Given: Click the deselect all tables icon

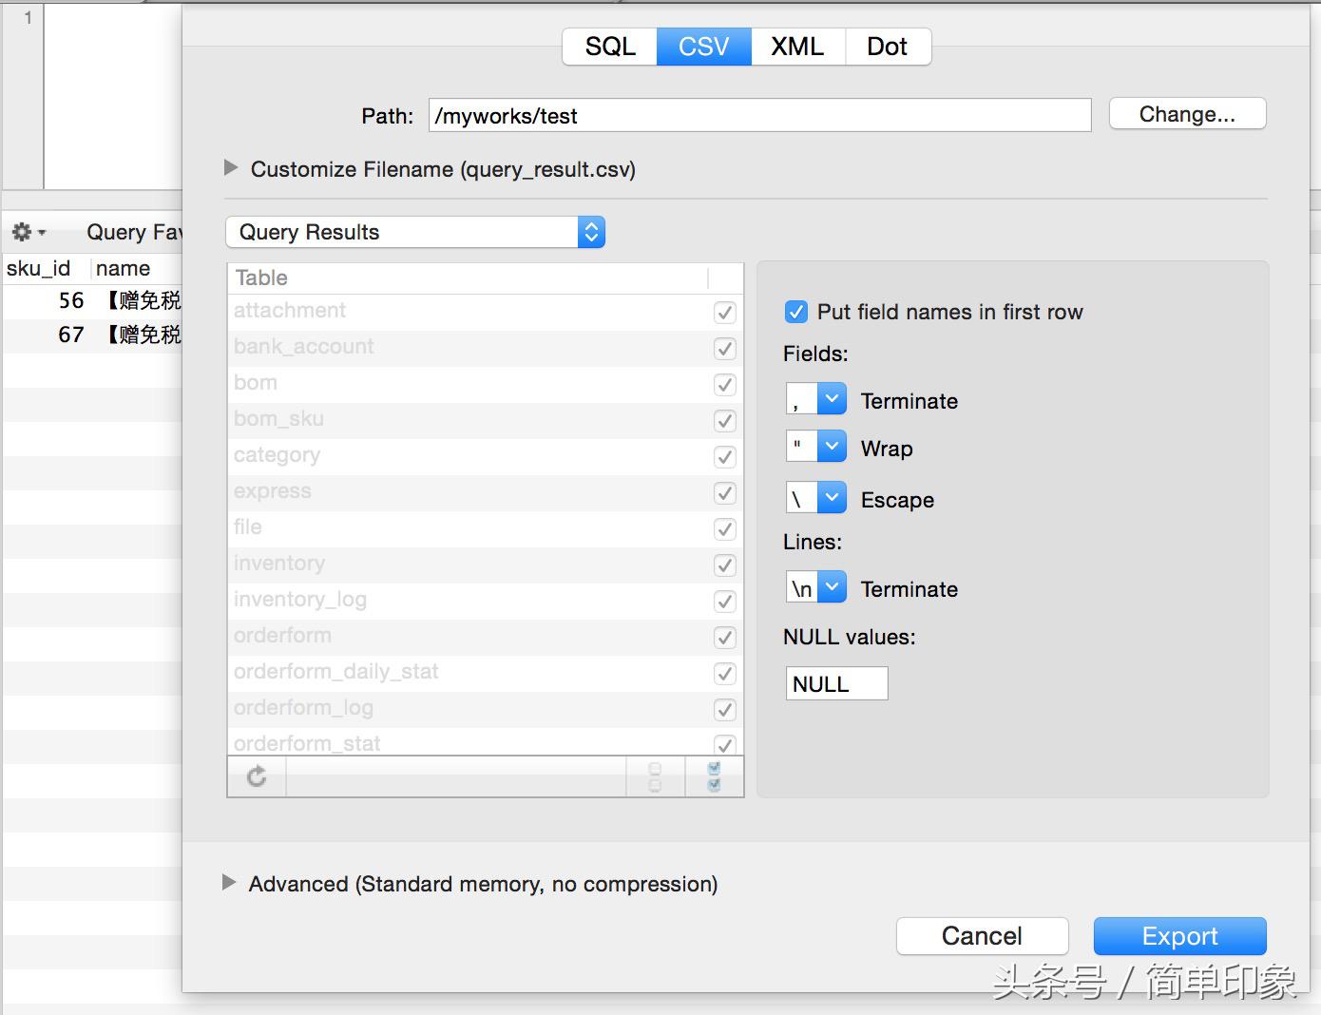Looking at the screenshot, I should [x=655, y=776].
